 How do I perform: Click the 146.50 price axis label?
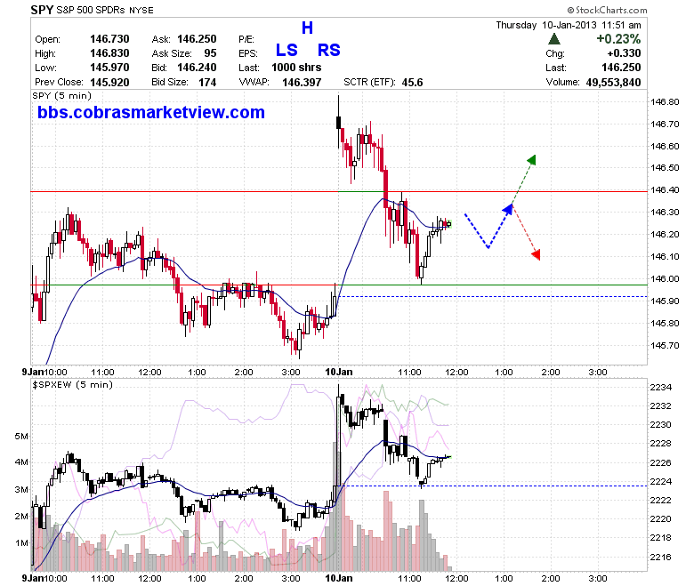click(x=665, y=167)
